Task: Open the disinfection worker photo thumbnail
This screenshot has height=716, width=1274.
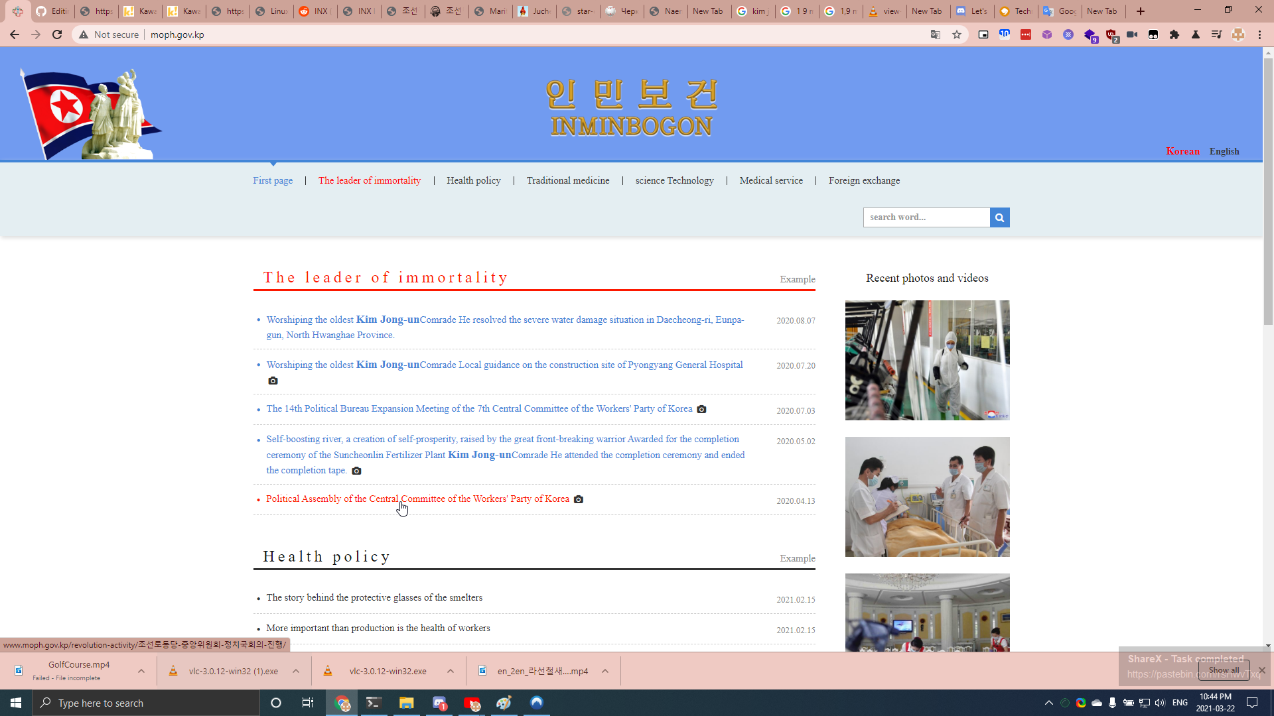Action: [x=927, y=360]
